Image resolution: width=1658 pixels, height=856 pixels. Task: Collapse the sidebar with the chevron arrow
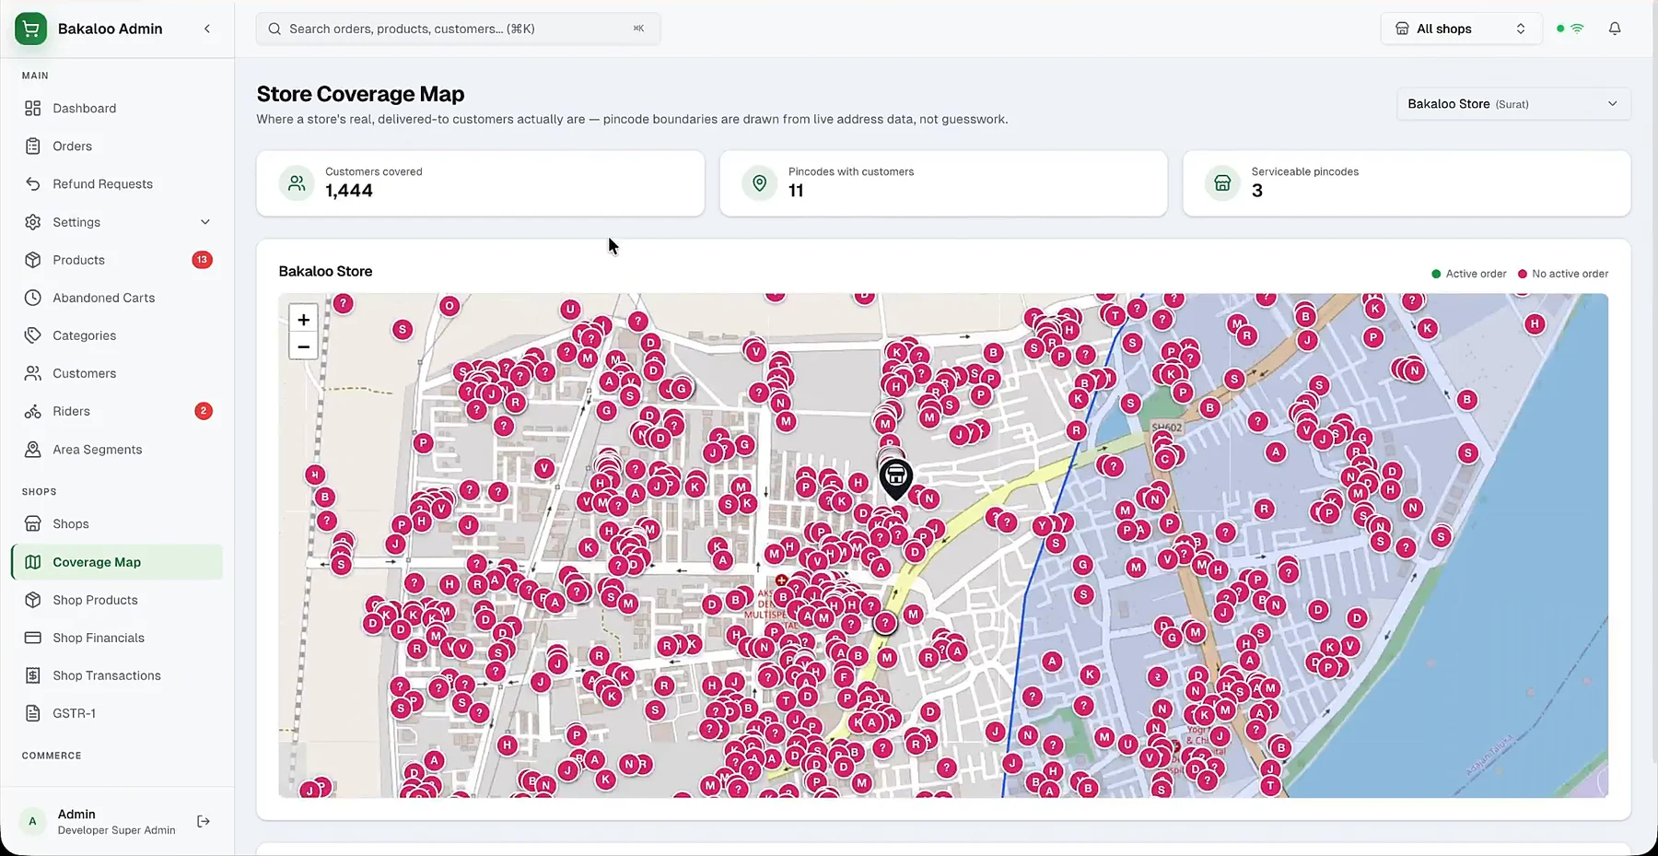coord(207,29)
